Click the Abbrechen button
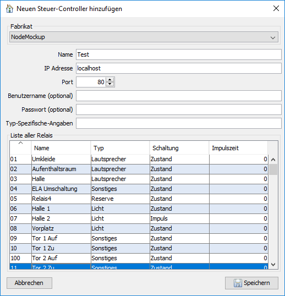 click(30, 283)
